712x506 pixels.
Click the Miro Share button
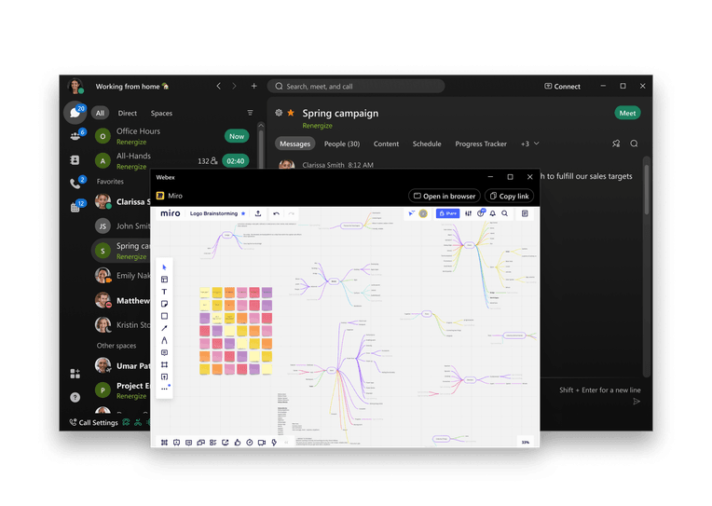click(447, 213)
